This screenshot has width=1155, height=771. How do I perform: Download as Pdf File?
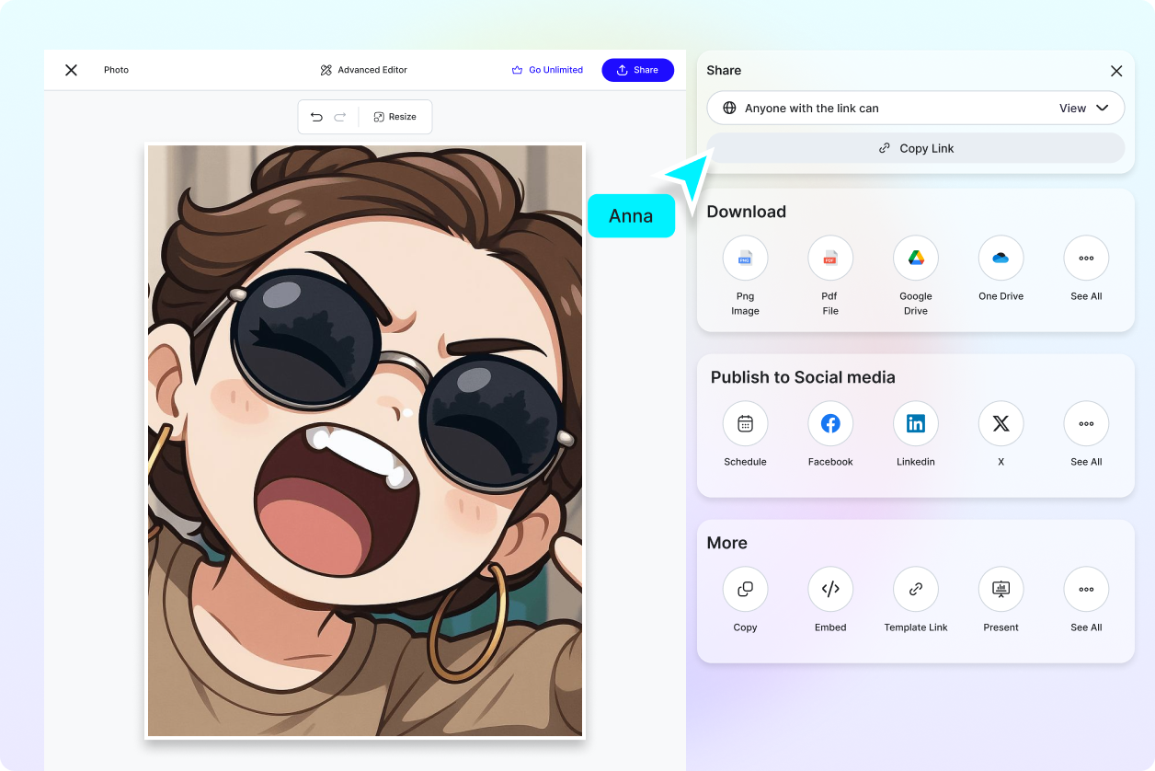click(829, 259)
